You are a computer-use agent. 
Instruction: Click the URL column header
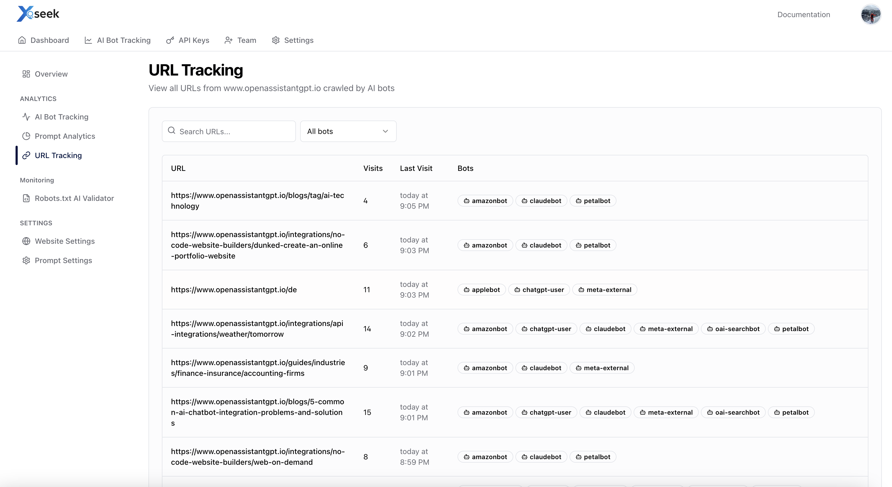pyautogui.click(x=178, y=168)
